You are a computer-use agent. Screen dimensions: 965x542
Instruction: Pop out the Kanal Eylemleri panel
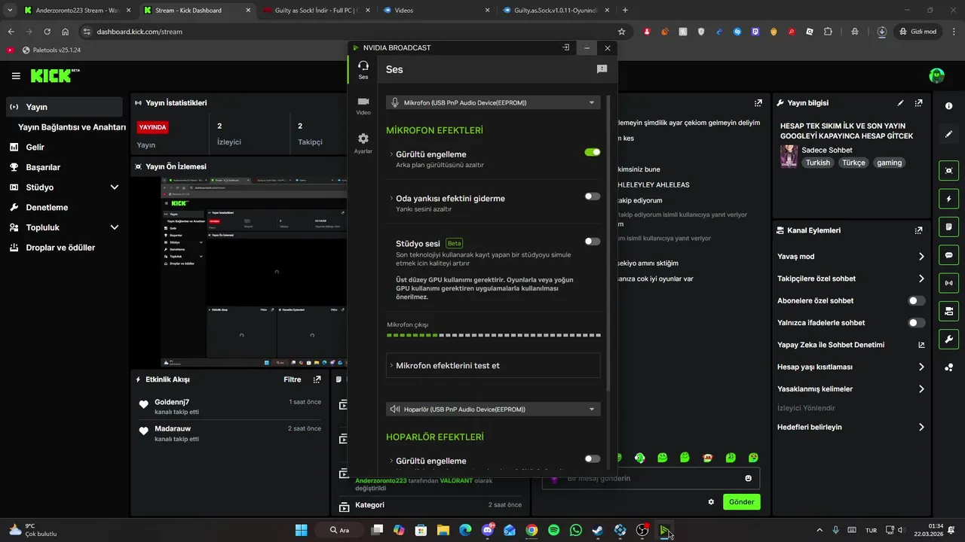(x=918, y=230)
